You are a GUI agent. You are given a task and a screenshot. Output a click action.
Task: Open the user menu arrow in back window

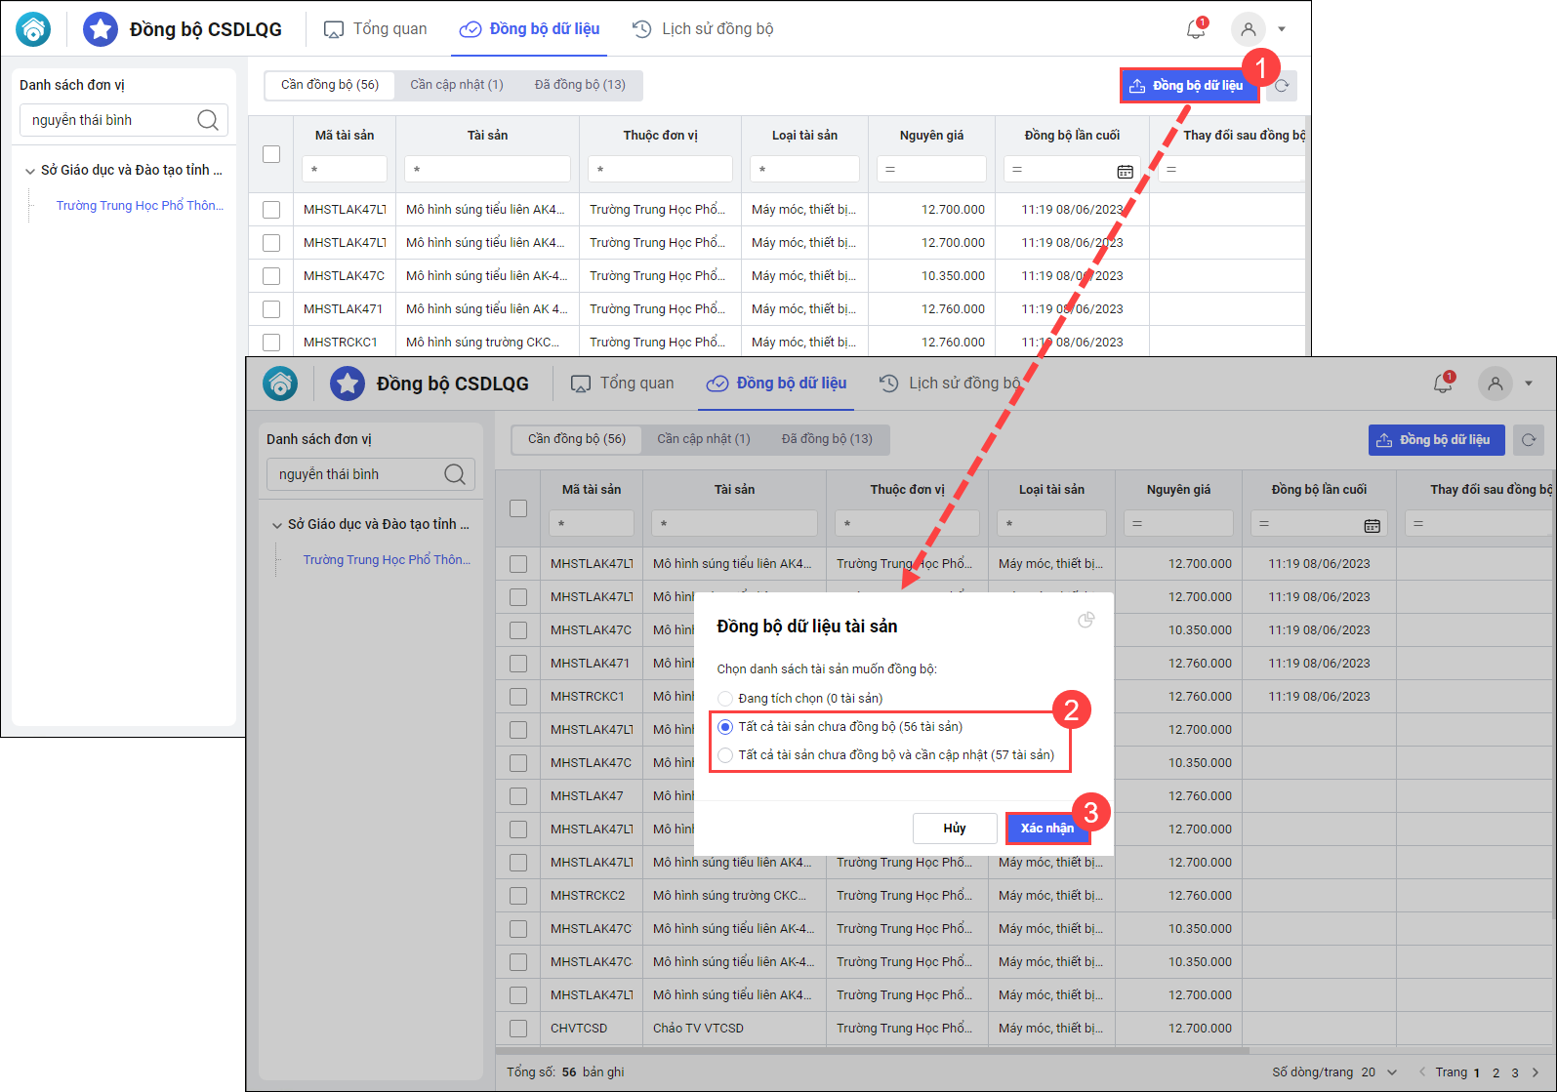pyautogui.click(x=1282, y=29)
